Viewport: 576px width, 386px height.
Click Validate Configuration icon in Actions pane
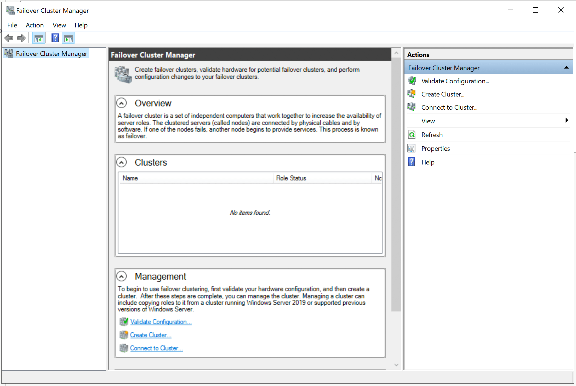click(412, 81)
